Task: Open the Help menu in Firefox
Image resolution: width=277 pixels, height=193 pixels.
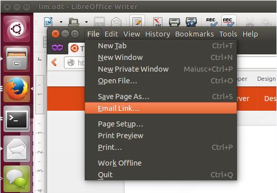Action: 250,34
